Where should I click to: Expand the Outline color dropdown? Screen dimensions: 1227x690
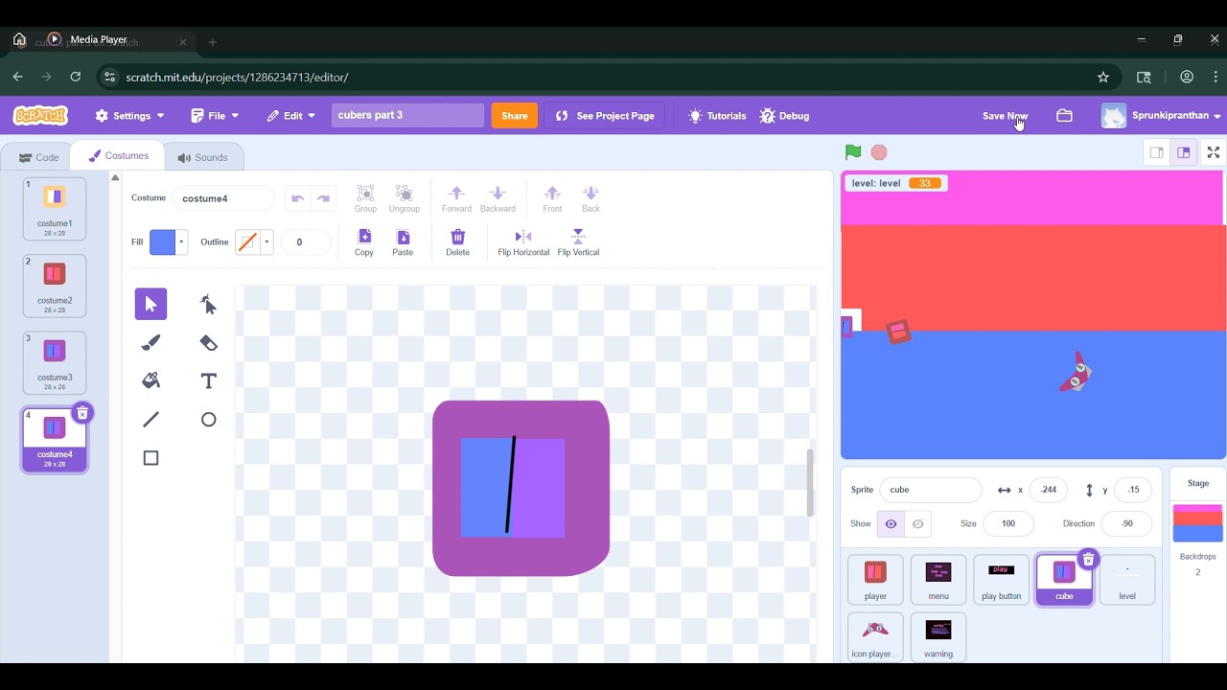[266, 241]
